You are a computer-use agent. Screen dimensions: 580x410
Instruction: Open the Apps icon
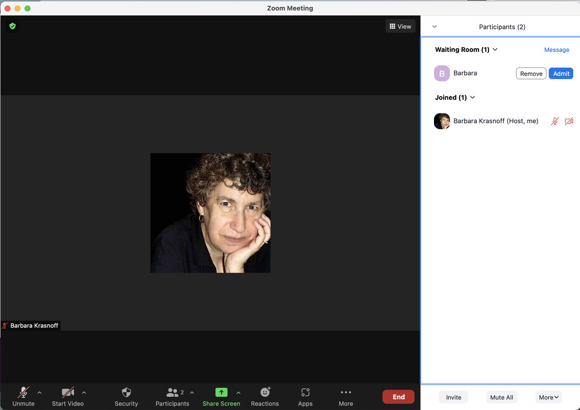coord(305,392)
